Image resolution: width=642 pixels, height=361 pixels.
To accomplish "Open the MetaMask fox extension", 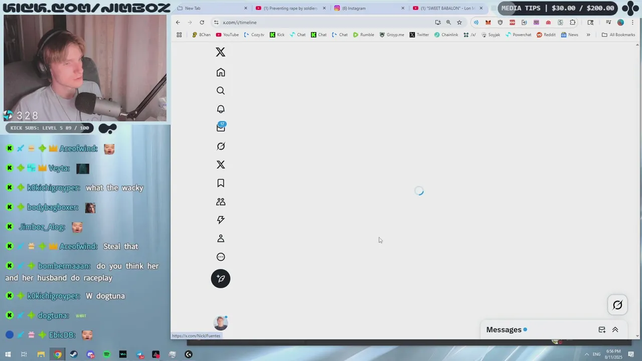I will click(488, 22).
